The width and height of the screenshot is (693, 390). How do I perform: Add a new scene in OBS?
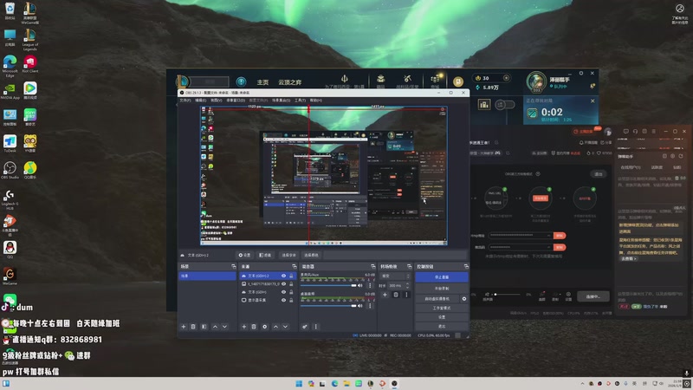point(183,327)
